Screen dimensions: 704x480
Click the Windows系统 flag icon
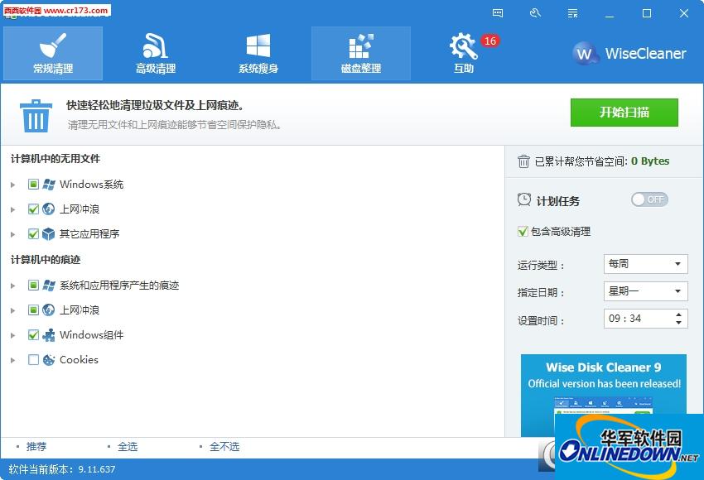pos(49,185)
